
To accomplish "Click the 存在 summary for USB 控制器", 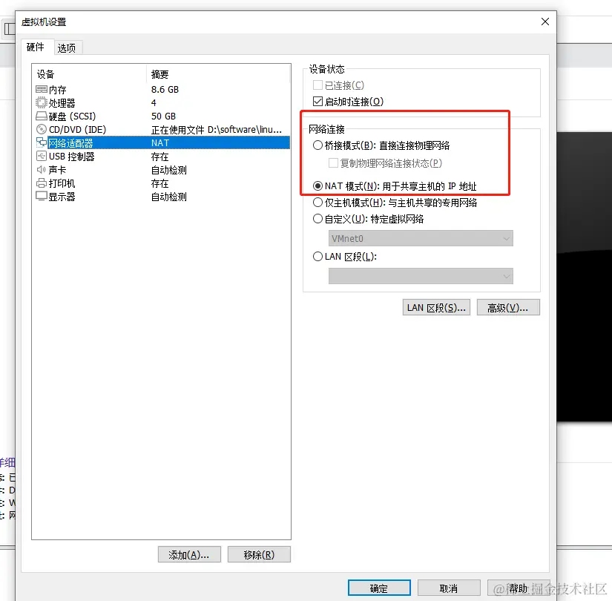I will [159, 157].
